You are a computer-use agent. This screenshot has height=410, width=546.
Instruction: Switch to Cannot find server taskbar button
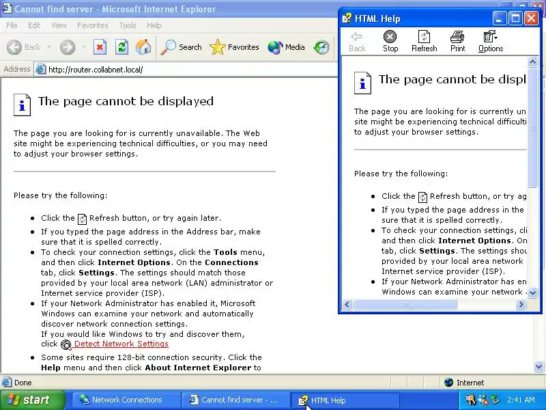click(235, 400)
